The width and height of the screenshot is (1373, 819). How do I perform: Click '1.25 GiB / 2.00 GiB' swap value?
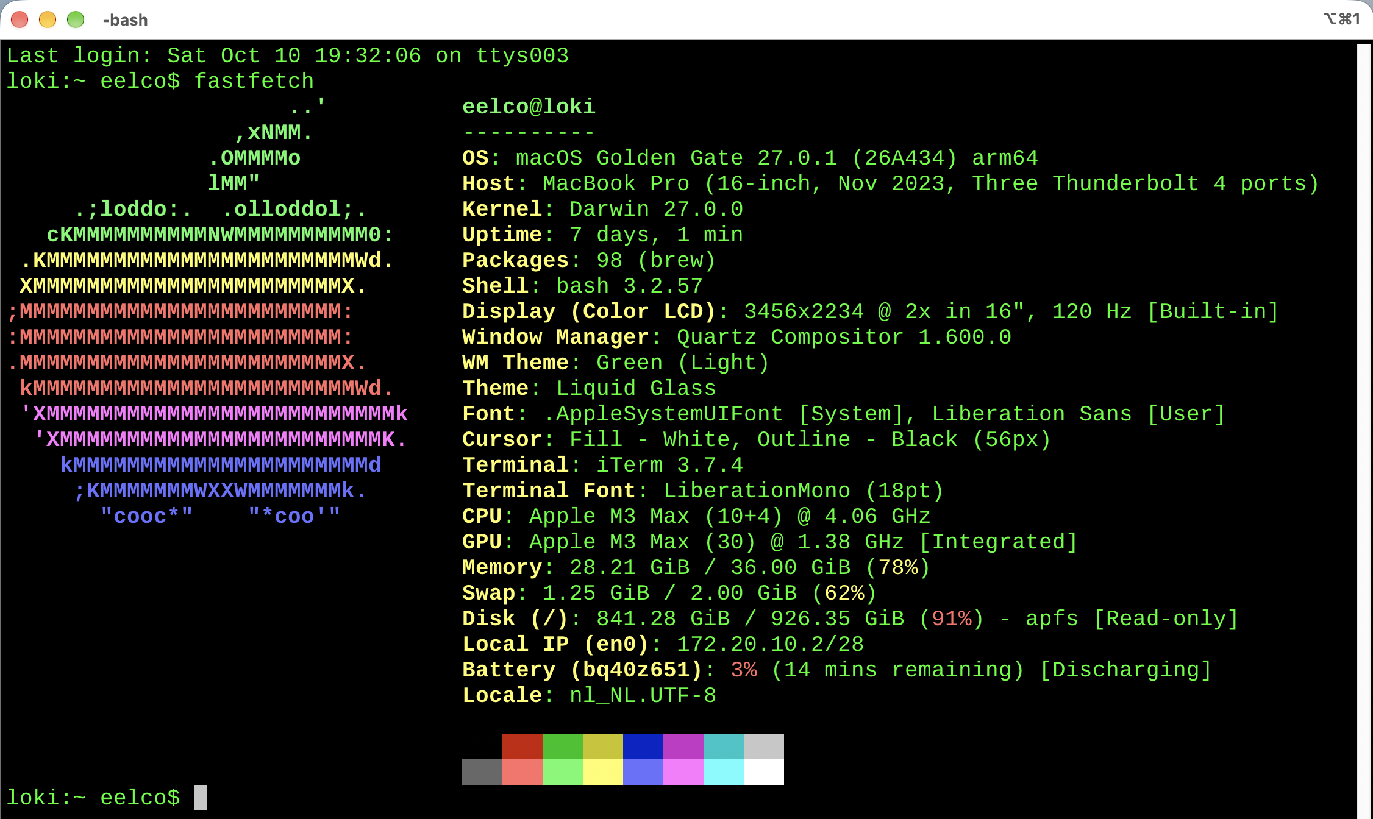click(x=670, y=593)
